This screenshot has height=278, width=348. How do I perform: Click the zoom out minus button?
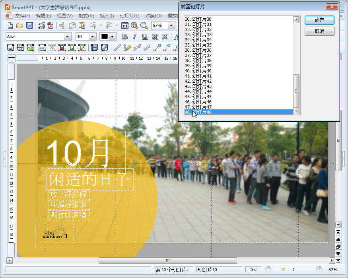(268, 269)
